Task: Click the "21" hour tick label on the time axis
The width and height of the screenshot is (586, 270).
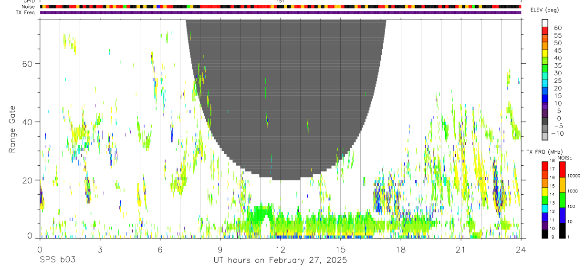Action: (x=460, y=250)
